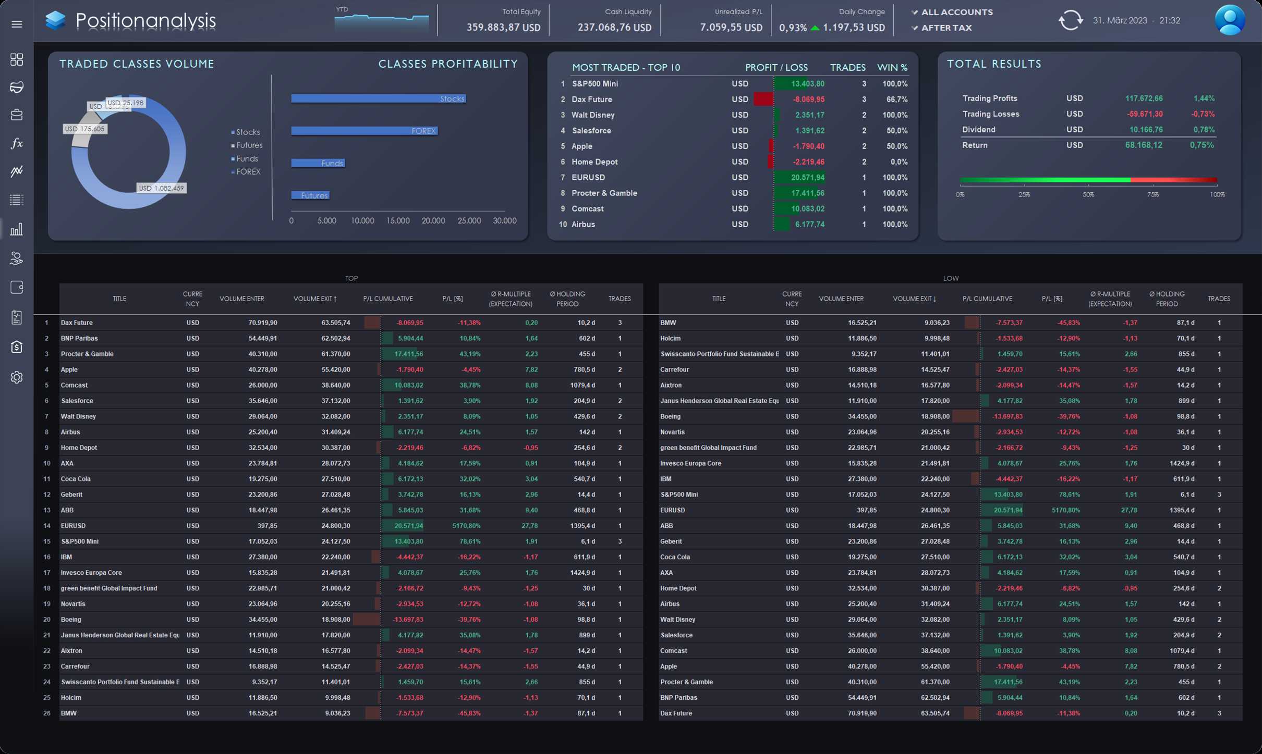Viewport: 1262px width, 754px height.
Task: Sort TOP table by VOLUME EXIT ascending
Action: tap(315, 299)
